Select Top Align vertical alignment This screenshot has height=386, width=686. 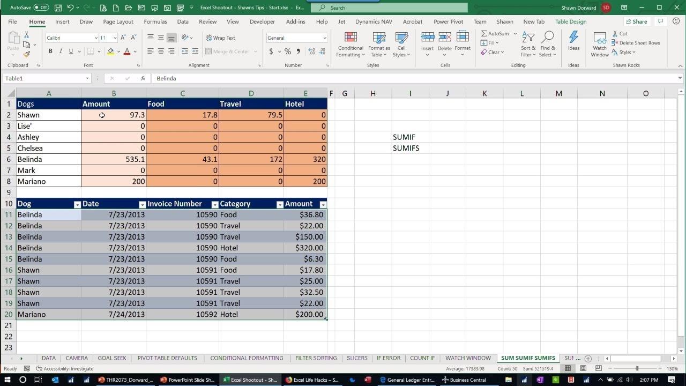click(151, 38)
